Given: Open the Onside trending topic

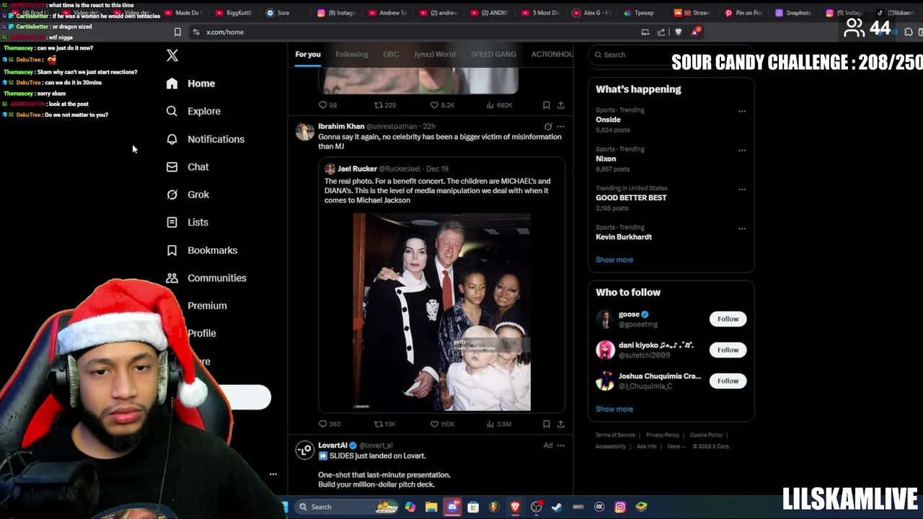Looking at the screenshot, I should pos(608,120).
